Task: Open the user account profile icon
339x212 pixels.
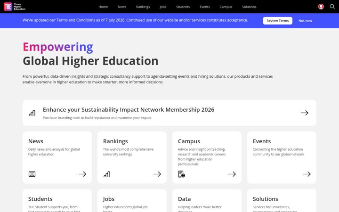Action: pyautogui.click(x=321, y=7)
